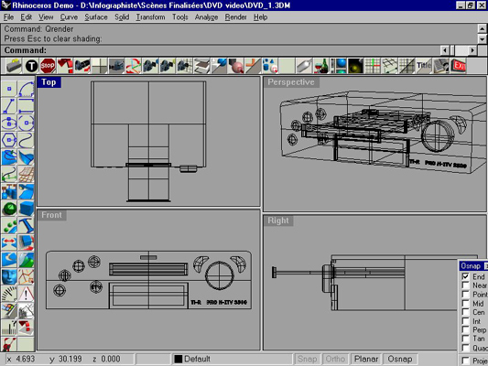Click the lawn mower icon at toolbar bottom
Viewport: 488px width, 366px height.
pos(9,345)
